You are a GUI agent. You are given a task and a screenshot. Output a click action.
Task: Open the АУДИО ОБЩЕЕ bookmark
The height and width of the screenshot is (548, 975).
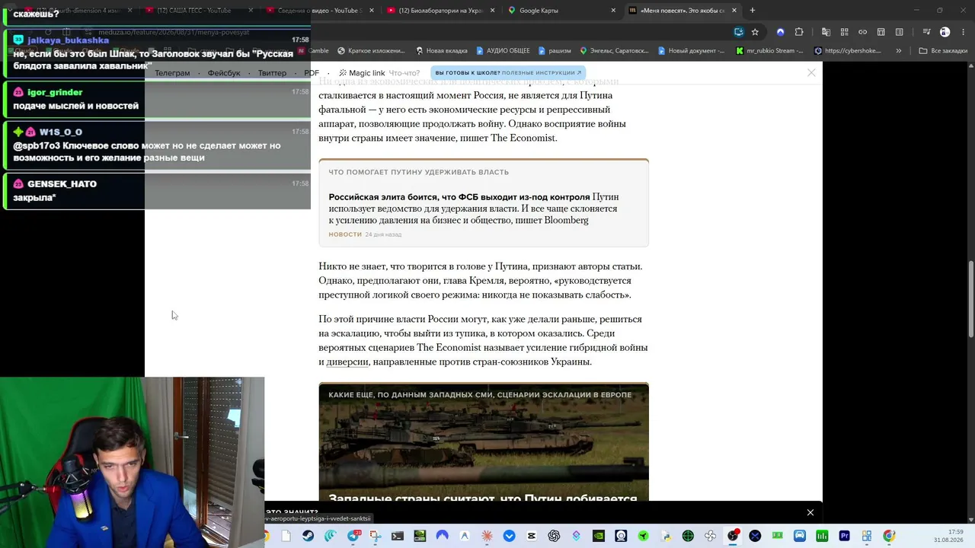[x=503, y=51]
